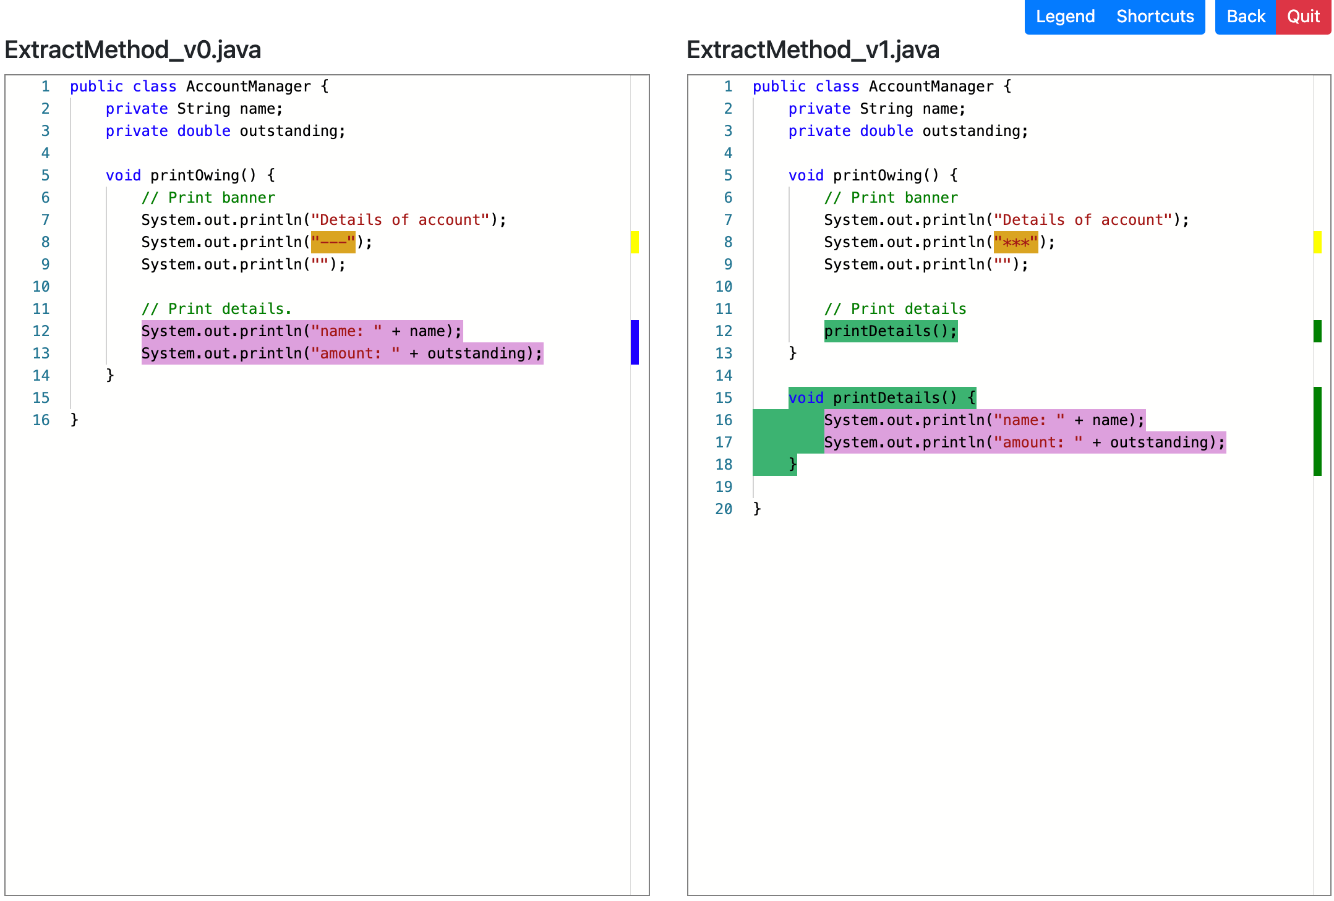Click yellow minimap marker in right pane
Viewport: 1334px width, 901px height.
coord(1317,242)
